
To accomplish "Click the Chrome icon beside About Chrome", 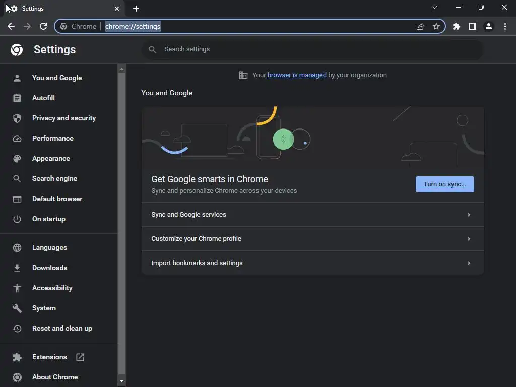I will [x=17, y=377].
